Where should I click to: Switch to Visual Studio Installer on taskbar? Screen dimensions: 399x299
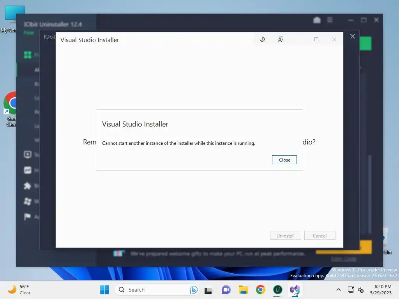tap(295, 290)
